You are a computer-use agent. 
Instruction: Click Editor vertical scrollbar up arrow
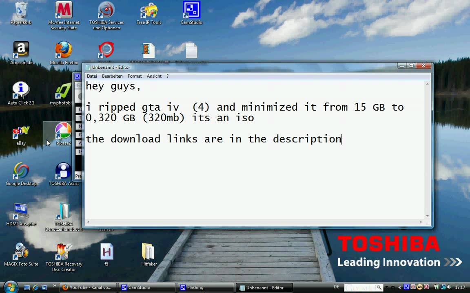(x=428, y=84)
